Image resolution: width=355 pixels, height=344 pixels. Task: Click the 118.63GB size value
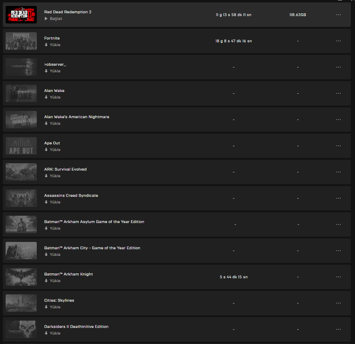298,15
